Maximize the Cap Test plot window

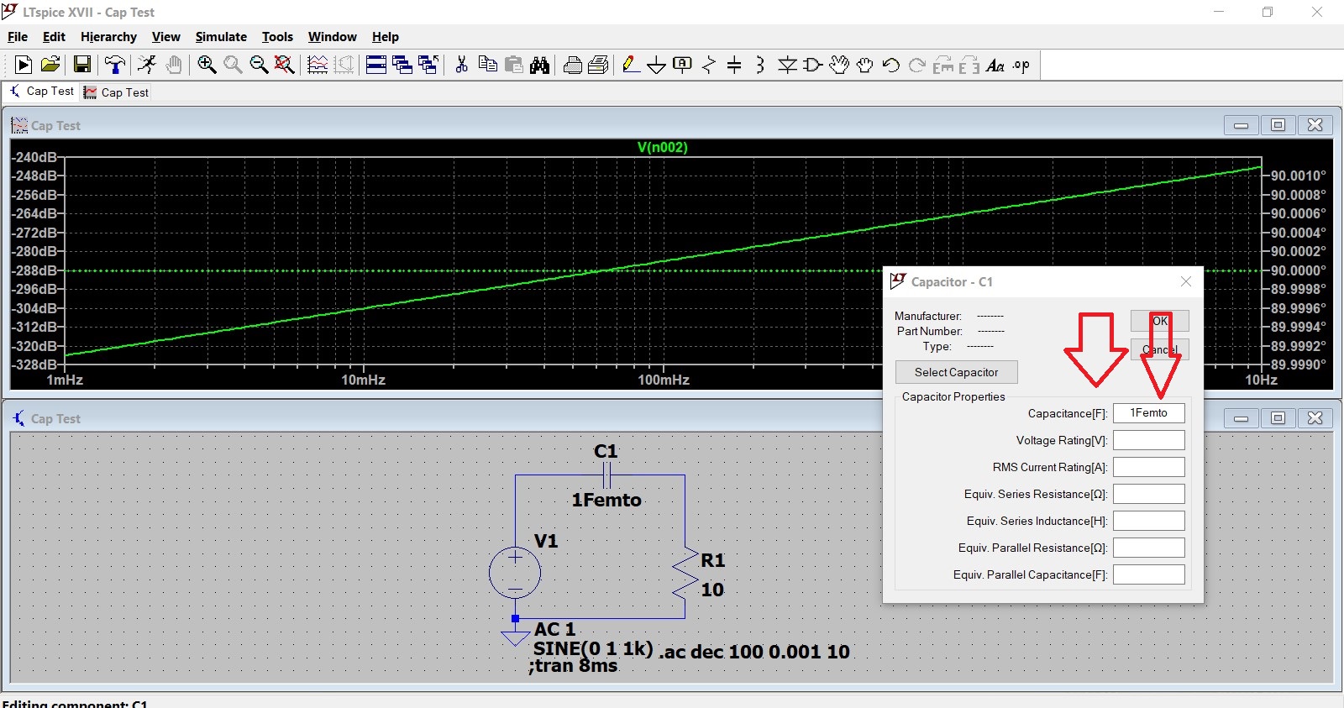pyautogui.click(x=1278, y=125)
